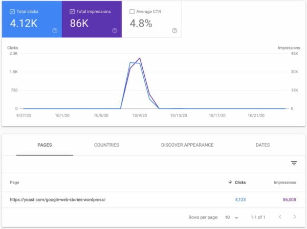The width and height of the screenshot is (307, 229).
Task: Expand the Rows per page dropdown
Action: [x=232, y=217]
